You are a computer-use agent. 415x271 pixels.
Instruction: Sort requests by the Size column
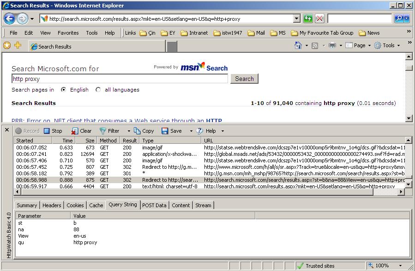[x=85, y=141]
